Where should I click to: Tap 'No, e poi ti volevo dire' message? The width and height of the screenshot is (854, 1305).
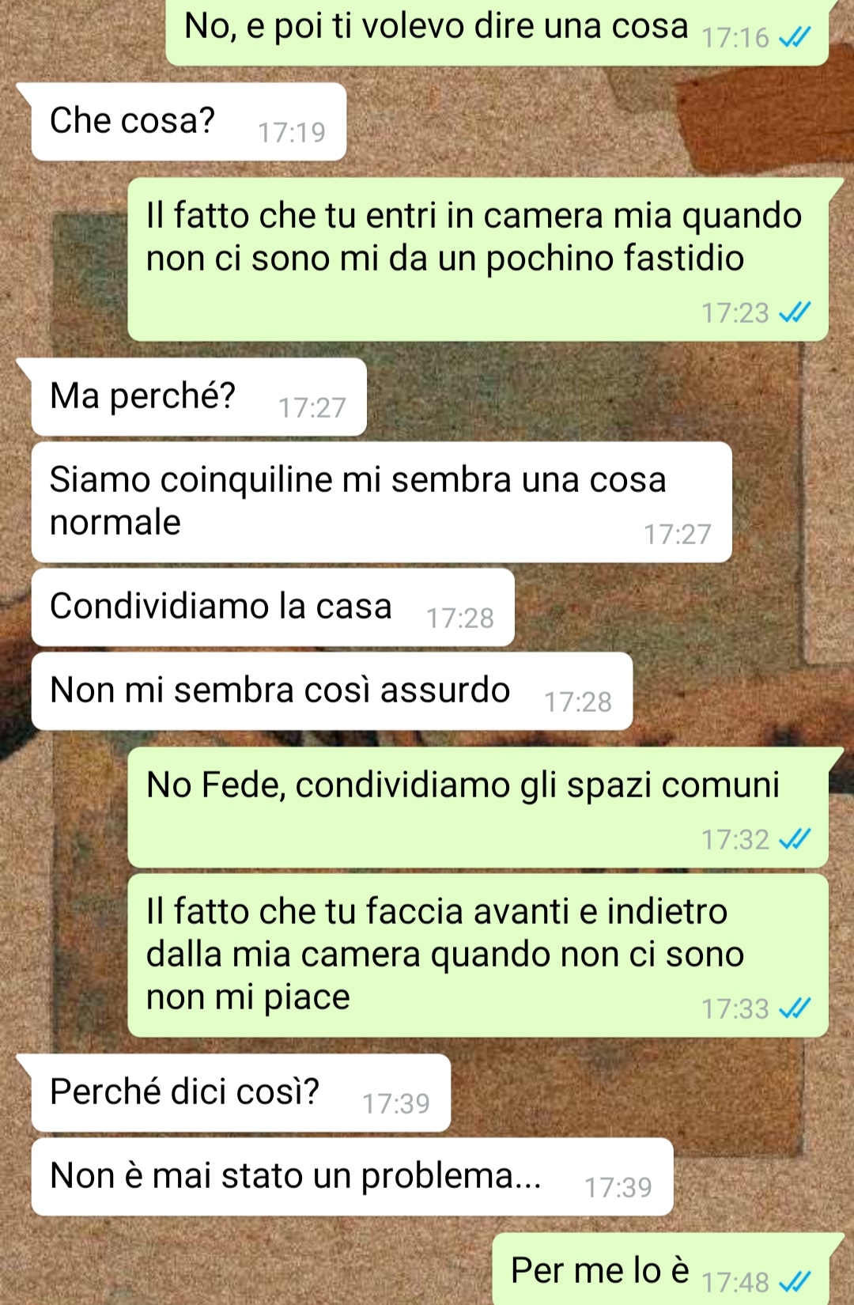point(497,30)
